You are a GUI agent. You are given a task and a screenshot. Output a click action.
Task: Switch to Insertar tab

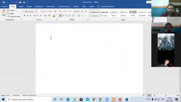click(21, 7)
